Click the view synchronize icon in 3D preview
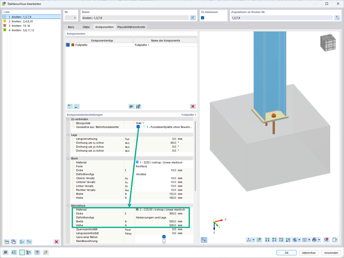Screen dimensions: 344x258 click(204, 239)
